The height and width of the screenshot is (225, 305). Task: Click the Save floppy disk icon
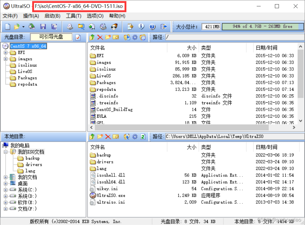click(43, 27)
